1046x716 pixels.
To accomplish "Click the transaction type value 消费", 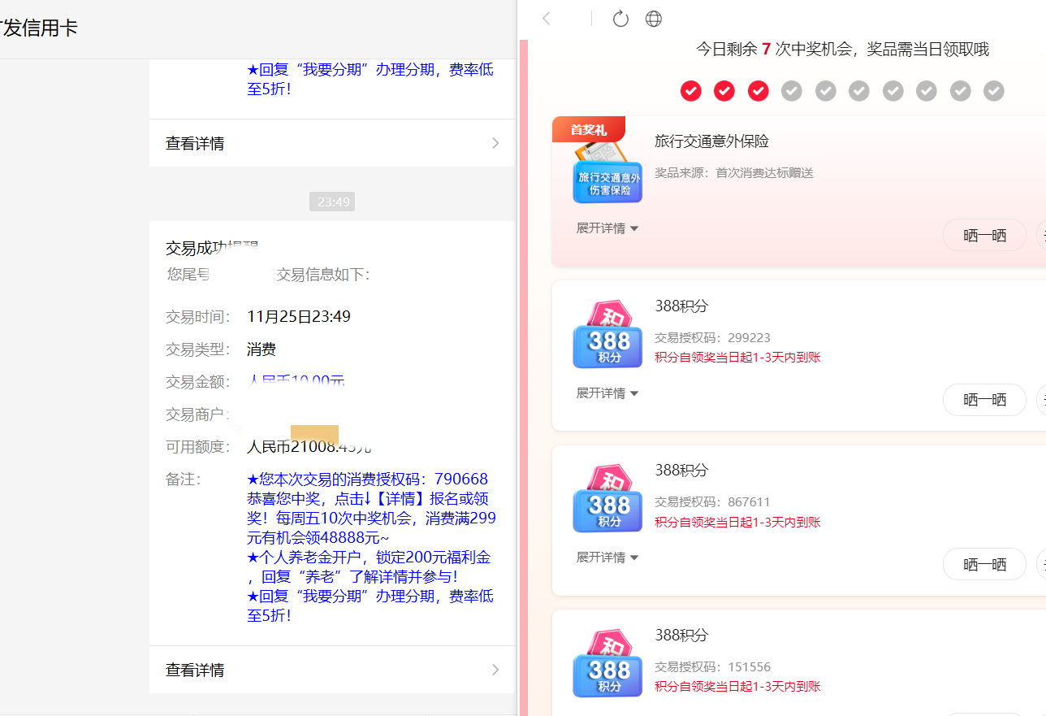I will 261,349.
